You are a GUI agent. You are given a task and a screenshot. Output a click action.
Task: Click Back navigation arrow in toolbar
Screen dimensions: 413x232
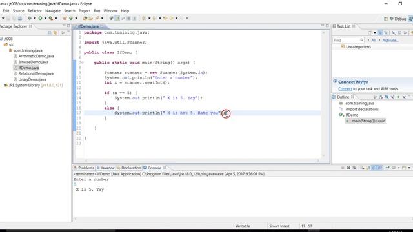[172, 18]
